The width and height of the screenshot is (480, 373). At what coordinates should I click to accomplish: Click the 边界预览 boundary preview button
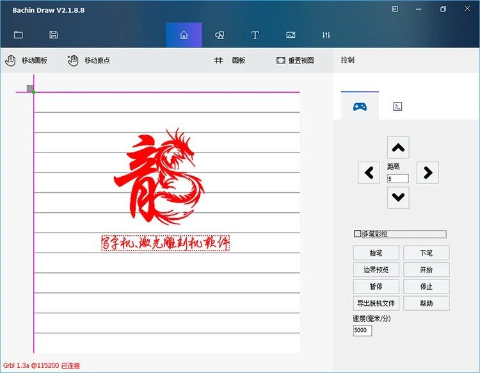click(x=376, y=270)
